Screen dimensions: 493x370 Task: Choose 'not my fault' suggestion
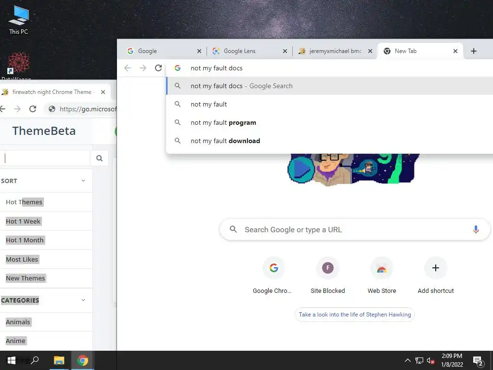329,104
